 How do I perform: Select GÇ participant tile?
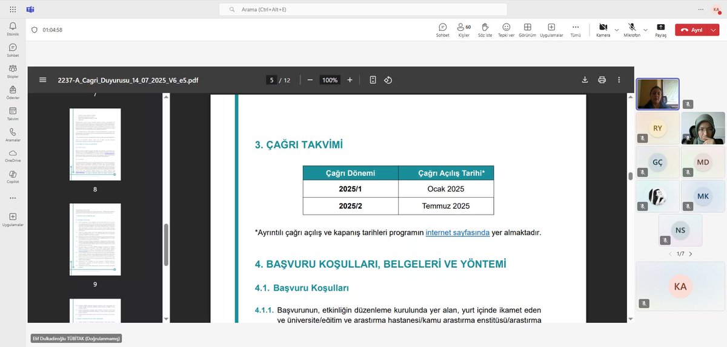pyautogui.click(x=657, y=162)
